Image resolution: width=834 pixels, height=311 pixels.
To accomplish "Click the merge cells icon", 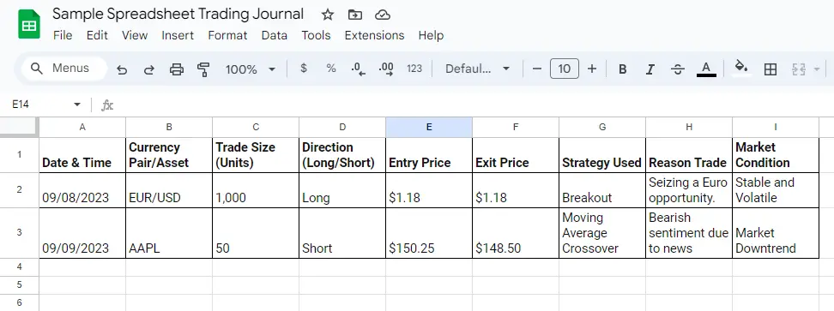I will click(x=798, y=69).
